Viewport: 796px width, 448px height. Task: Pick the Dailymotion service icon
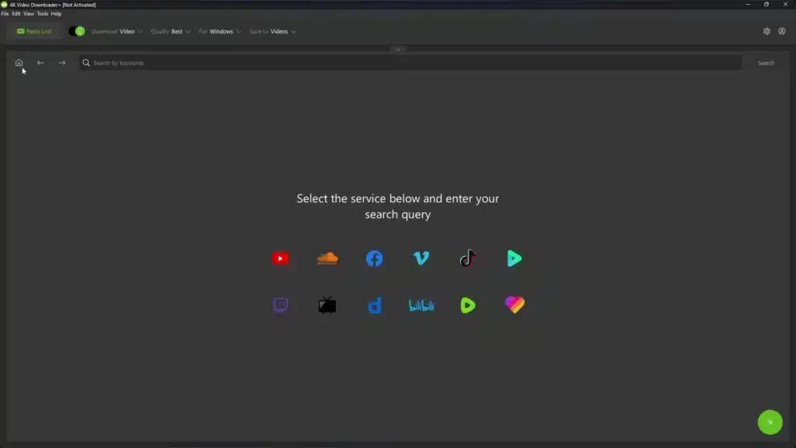tap(375, 306)
